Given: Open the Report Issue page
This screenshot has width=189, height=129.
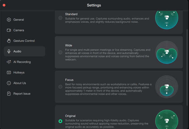Looking at the screenshot, I should (x=24, y=93).
